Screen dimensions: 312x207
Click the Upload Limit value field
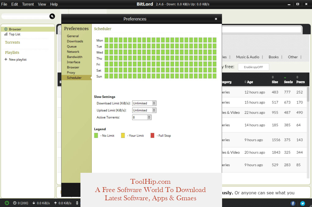click(x=142, y=110)
